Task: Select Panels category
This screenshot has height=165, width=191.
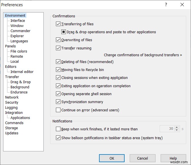Action: point(11,46)
